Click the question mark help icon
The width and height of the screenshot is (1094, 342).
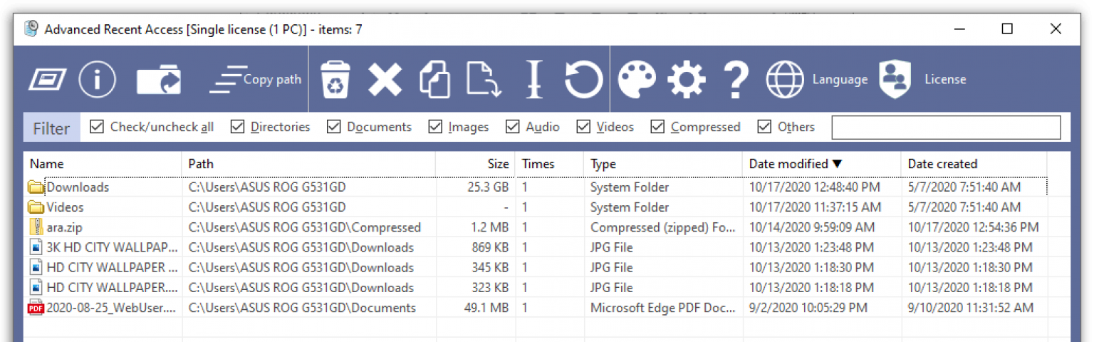736,79
